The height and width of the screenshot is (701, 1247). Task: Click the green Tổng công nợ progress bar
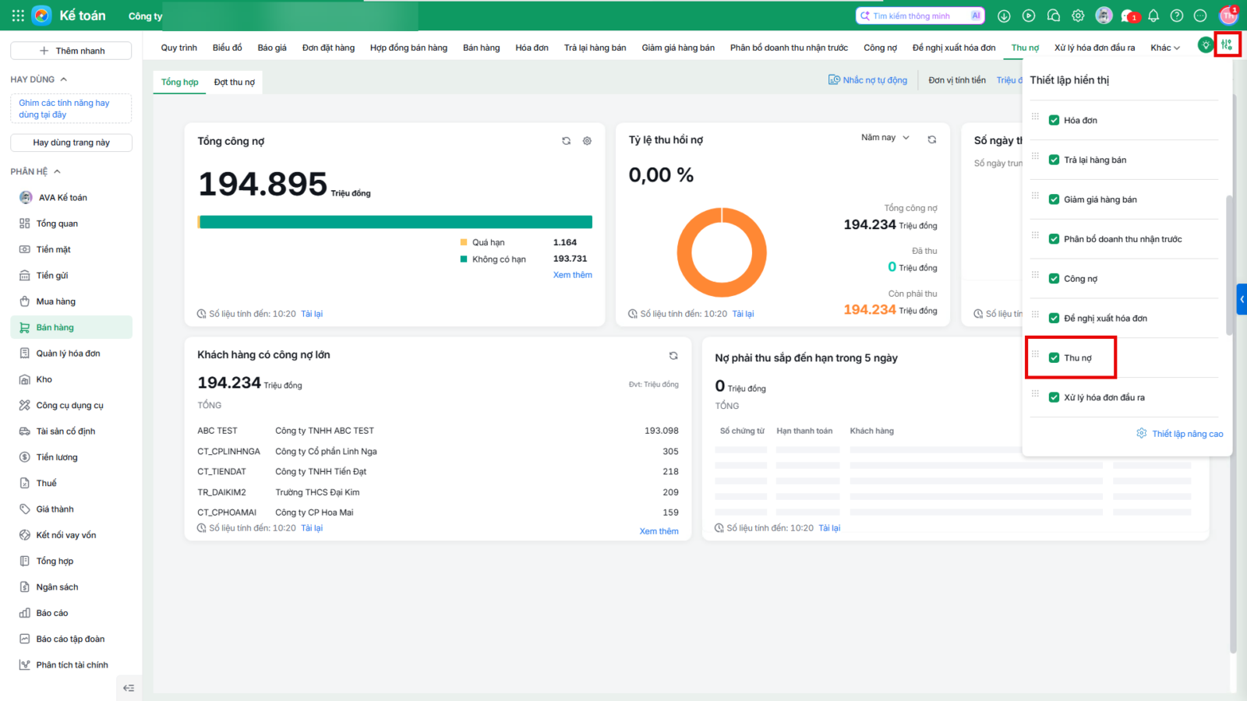[395, 222]
